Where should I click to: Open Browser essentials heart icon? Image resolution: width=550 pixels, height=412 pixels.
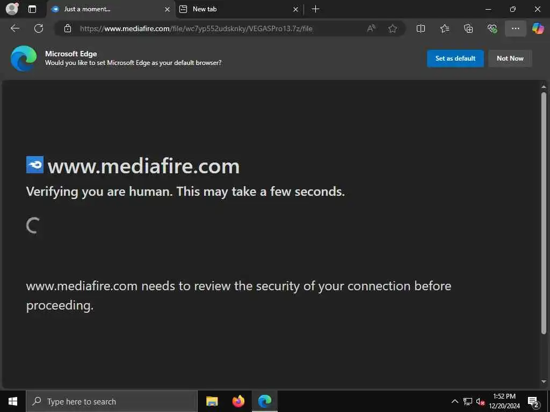[x=492, y=28]
